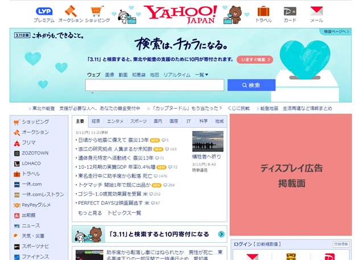Screen dimensions: 364x260
Task: Switch to the 国際 news tab
Action: tap(173, 121)
